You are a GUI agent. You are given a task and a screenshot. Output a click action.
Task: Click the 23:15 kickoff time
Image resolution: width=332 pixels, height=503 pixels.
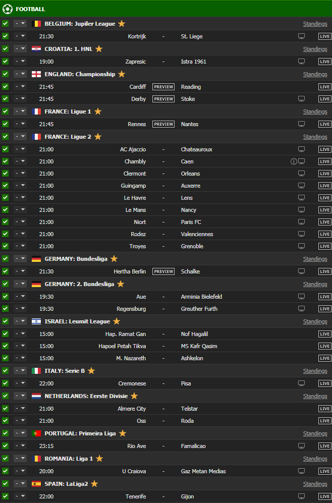pyautogui.click(x=46, y=446)
